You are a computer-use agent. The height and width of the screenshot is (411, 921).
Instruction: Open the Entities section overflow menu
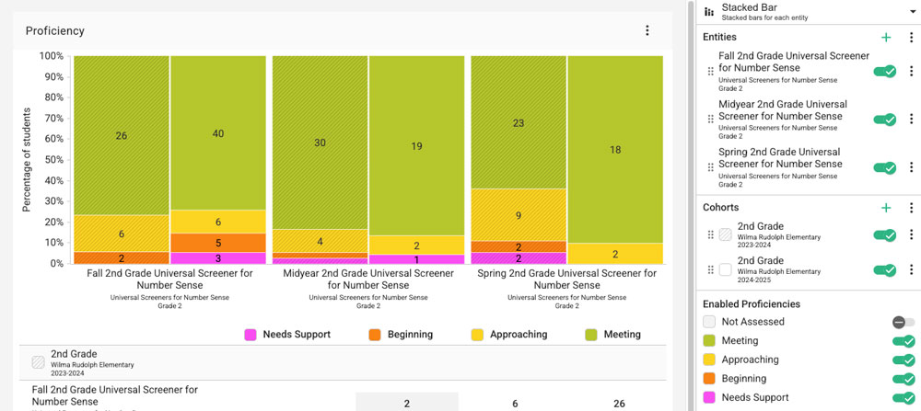click(x=911, y=38)
